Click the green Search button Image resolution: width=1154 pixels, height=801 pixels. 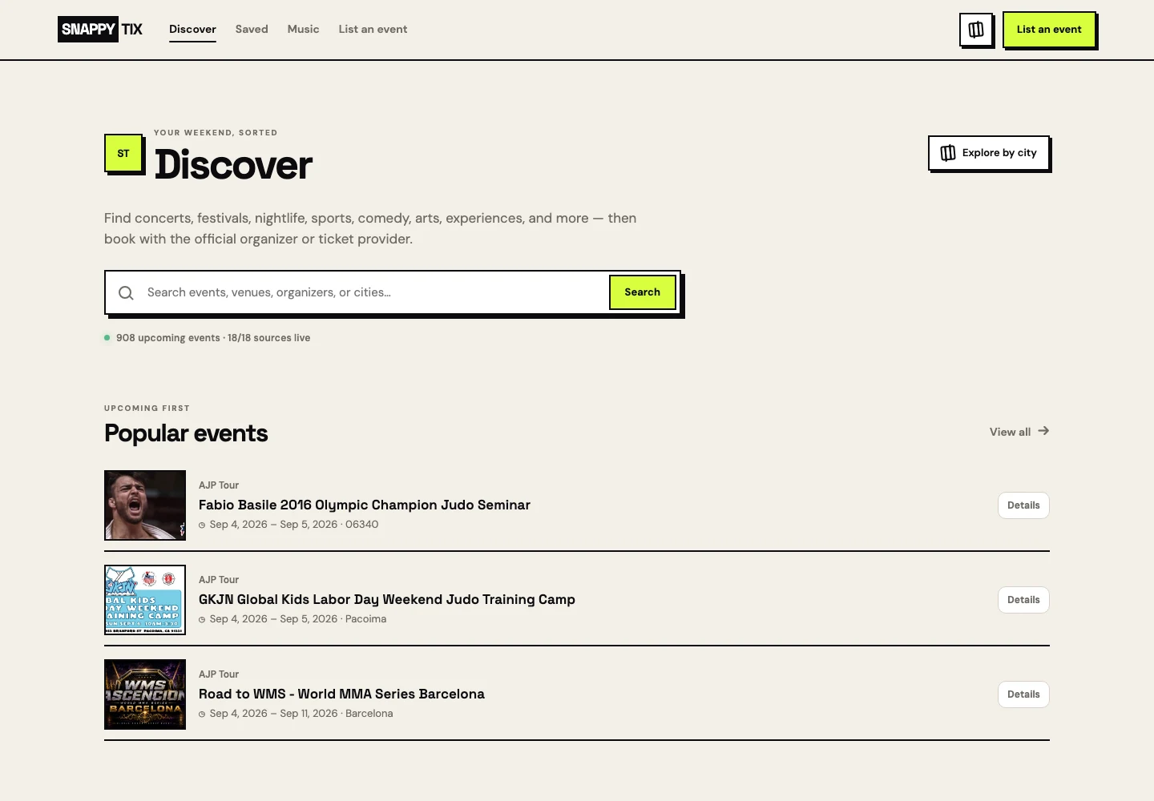tap(643, 292)
